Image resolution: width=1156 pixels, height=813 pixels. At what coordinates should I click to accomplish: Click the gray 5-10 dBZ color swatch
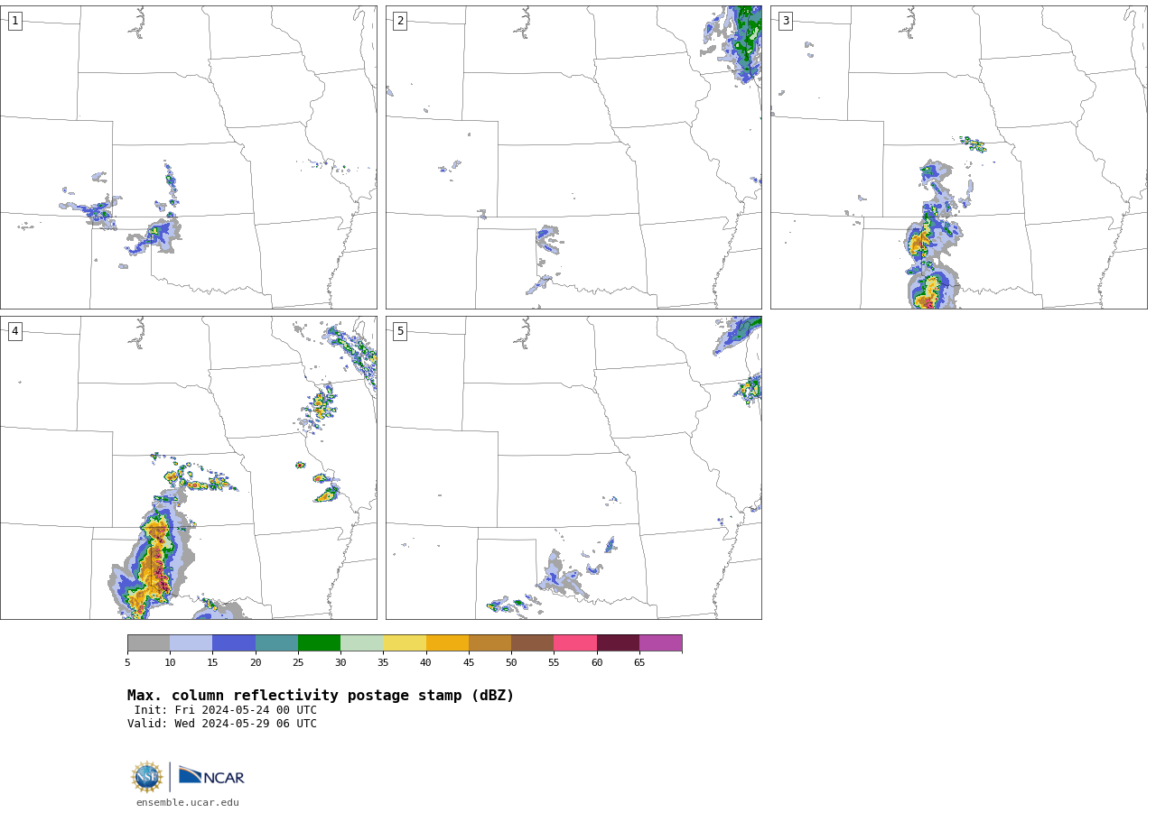[148, 643]
